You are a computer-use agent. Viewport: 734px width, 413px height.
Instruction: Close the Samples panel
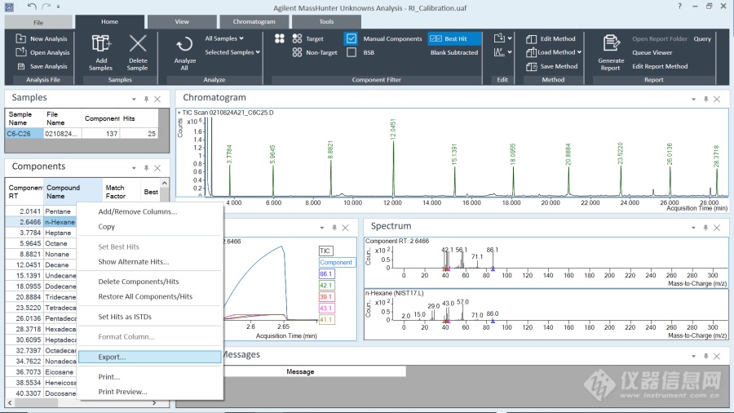point(157,99)
